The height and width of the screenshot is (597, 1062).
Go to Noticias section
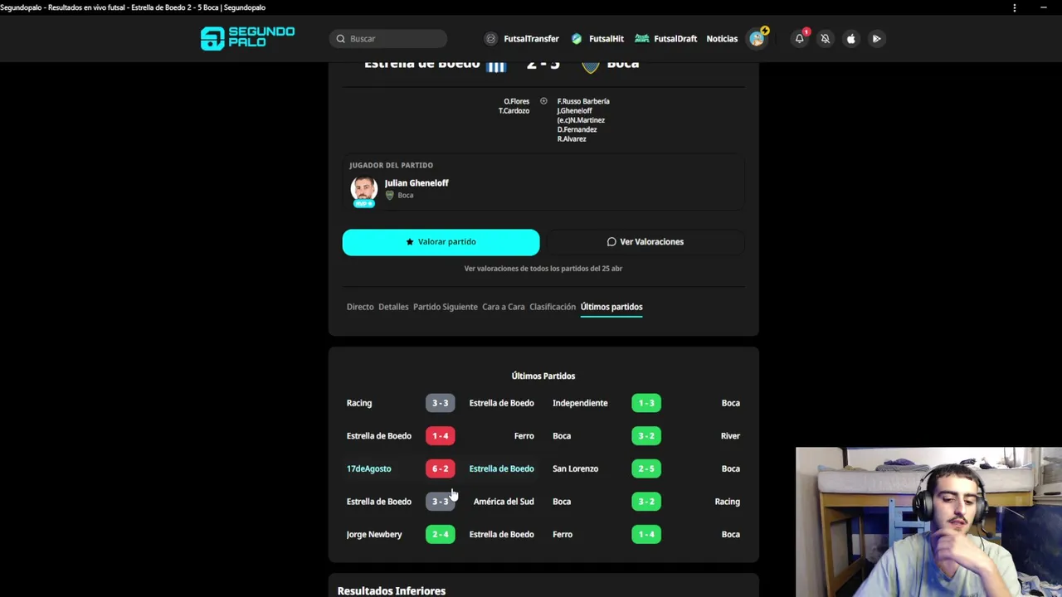pyautogui.click(x=722, y=38)
